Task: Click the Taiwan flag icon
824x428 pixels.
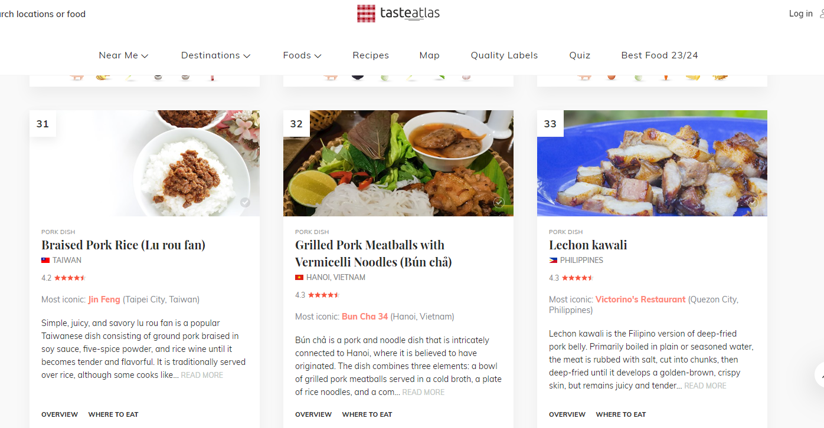Action: [45, 260]
